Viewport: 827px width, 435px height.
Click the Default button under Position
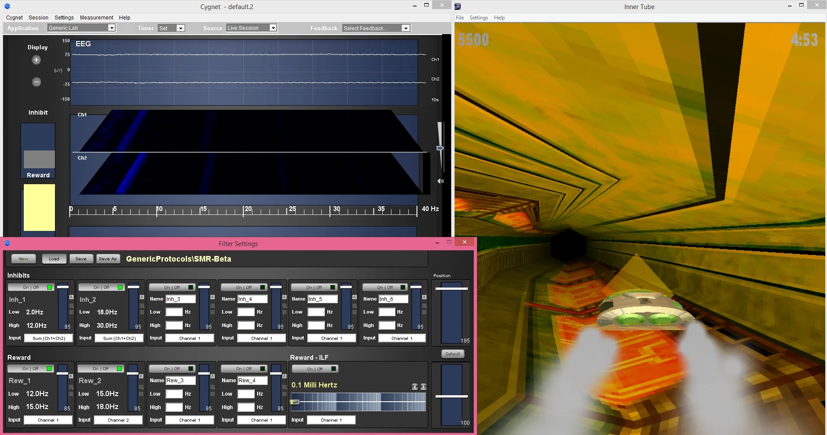tap(453, 354)
